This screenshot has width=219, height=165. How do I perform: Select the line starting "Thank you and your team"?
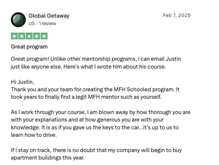click(x=95, y=89)
